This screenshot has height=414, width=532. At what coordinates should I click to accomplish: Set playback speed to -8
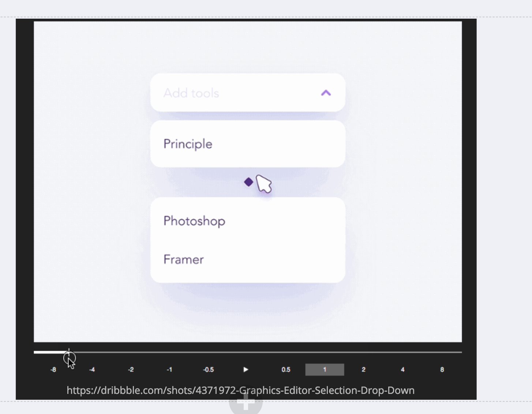(53, 369)
